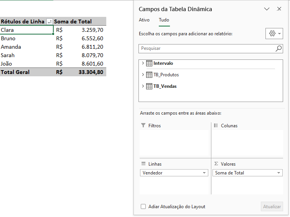290x217 pixels.
Task: Switch to the Tudo tab
Action: click(x=164, y=20)
